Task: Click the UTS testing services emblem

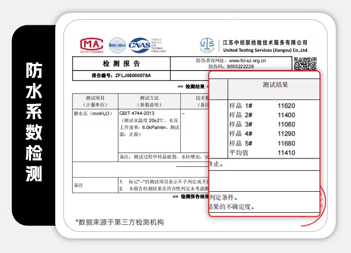Action: (207, 46)
